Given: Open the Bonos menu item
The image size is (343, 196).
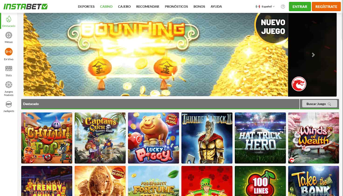Looking at the screenshot, I should tap(199, 7).
